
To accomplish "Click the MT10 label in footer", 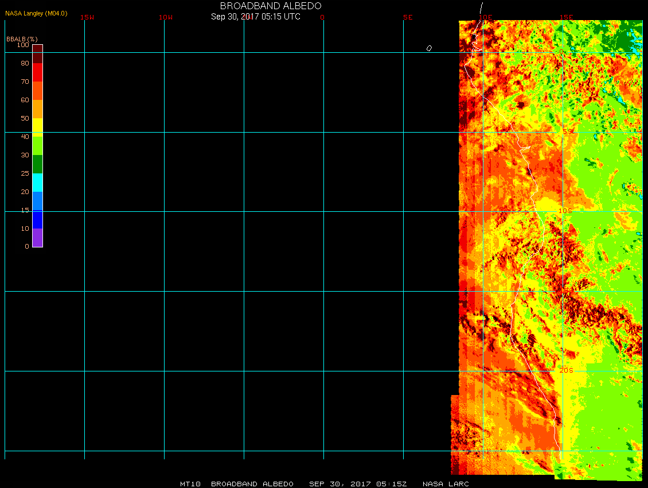I will coord(190,484).
